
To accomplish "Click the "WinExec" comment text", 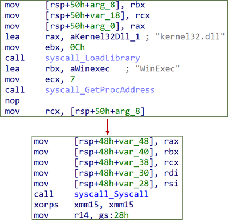I will [157, 68].
